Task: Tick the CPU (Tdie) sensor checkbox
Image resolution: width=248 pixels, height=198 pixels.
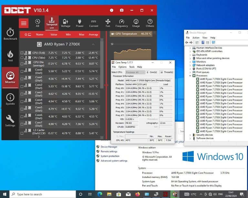Action: click(x=22, y=58)
